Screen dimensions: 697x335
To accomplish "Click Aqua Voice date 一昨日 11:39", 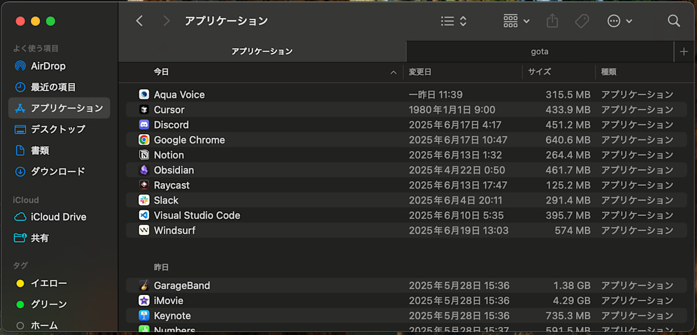I will tap(436, 95).
